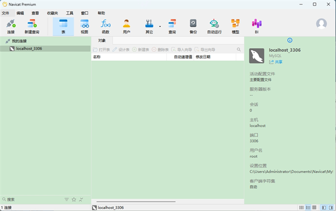Screen dimensions: 336x211
Task: Open the 视图 (View) objects icon
Action: 85,26
